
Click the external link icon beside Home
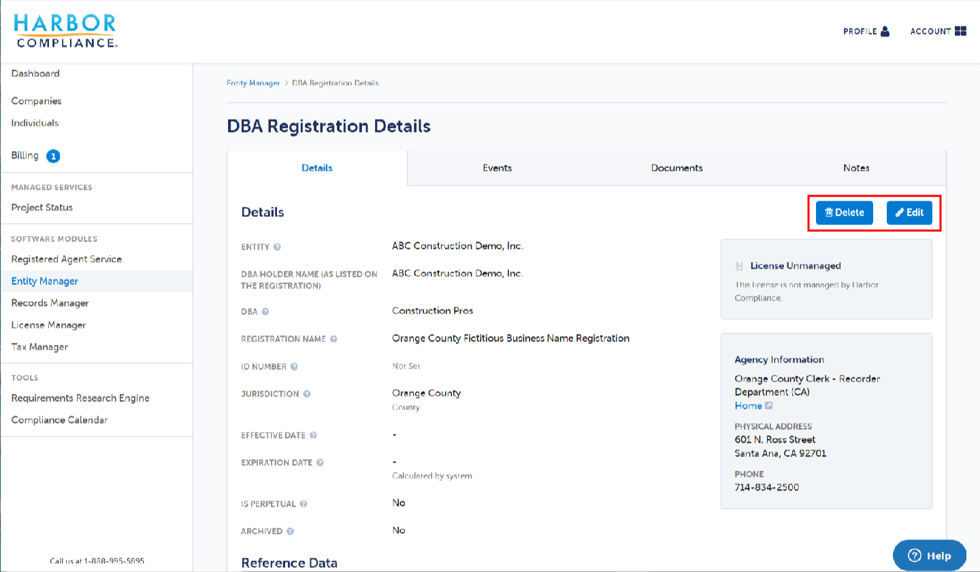coord(769,405)
